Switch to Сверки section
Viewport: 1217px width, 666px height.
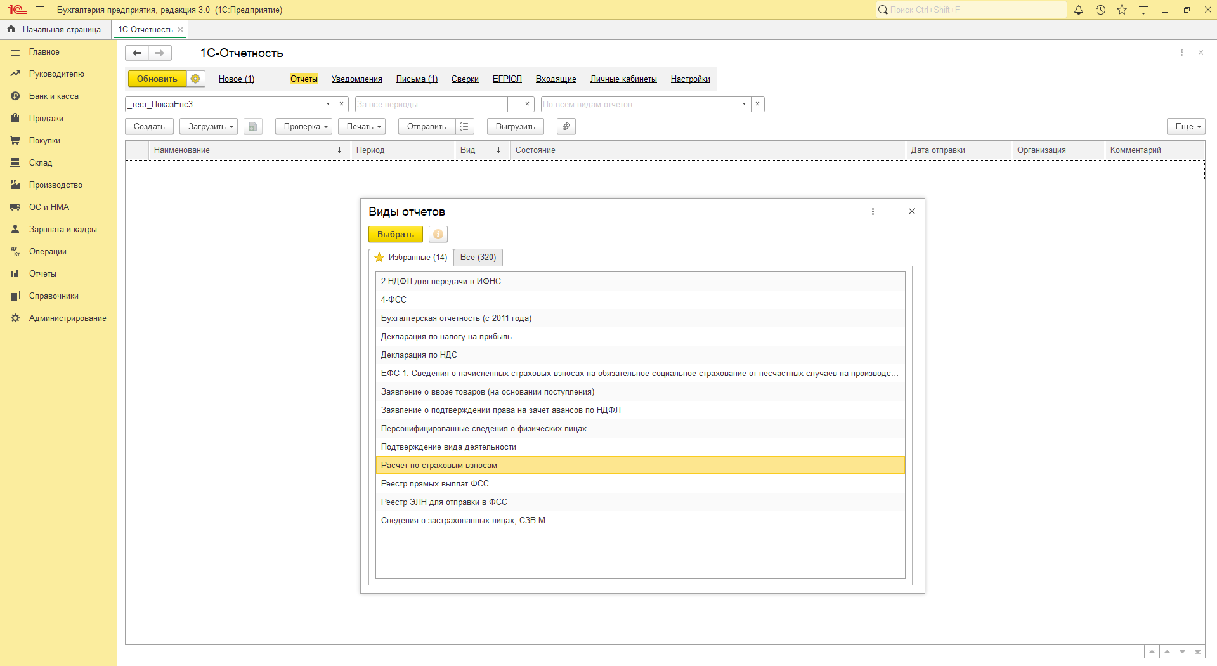pos(465,79)
